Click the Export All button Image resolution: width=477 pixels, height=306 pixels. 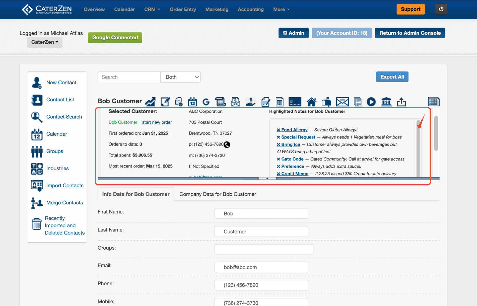tap(392, 77)
